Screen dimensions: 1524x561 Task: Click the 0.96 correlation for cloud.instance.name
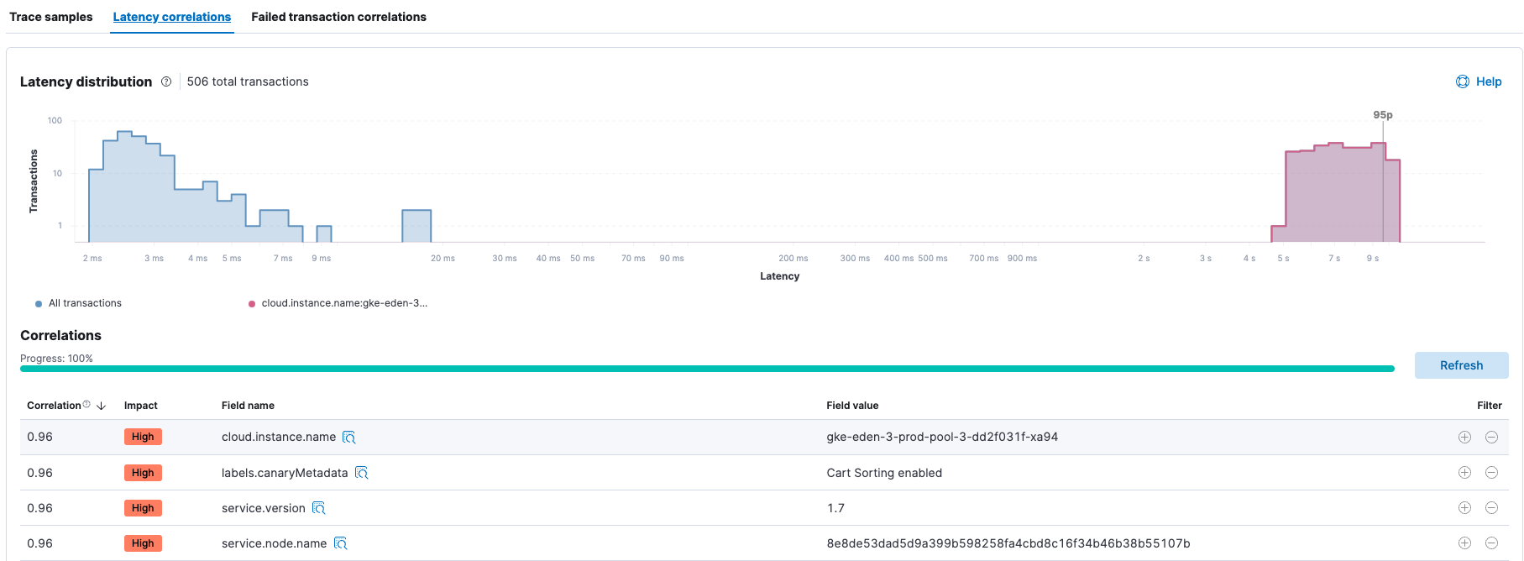(39, 437)
